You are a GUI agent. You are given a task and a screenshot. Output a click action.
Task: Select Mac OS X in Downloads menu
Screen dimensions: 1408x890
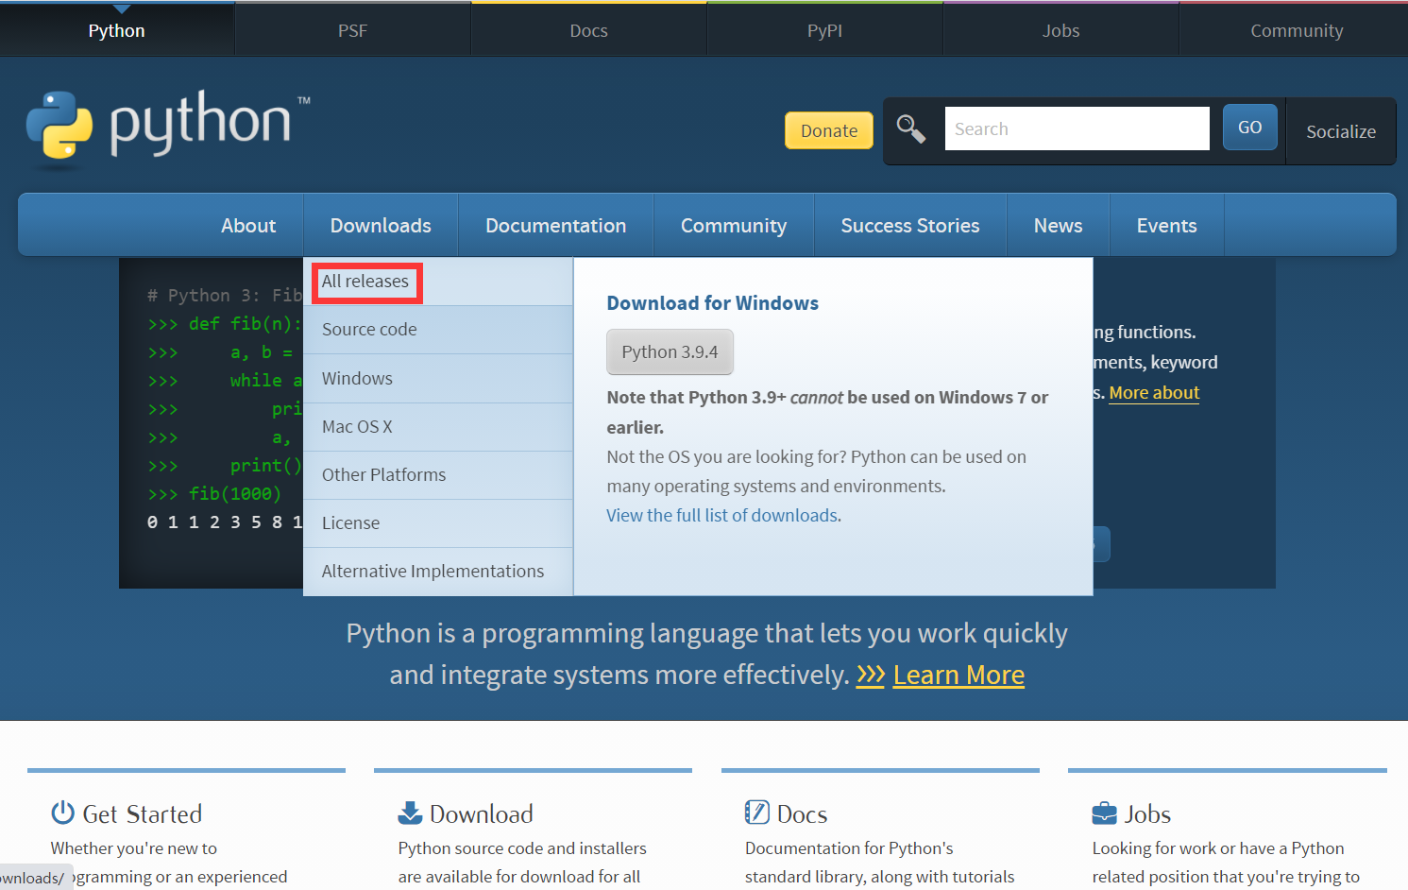(x=438, y=427)
